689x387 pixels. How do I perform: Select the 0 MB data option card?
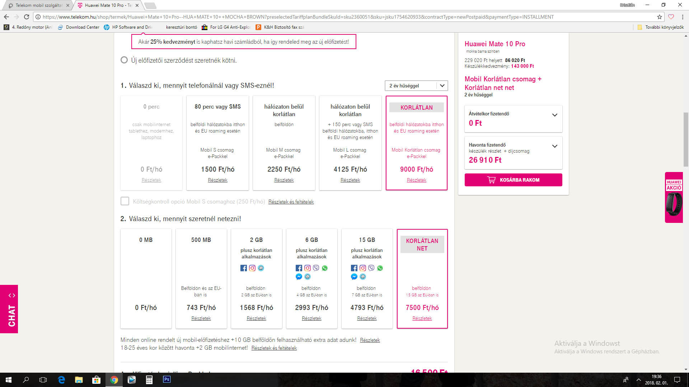(x=146, y=279)
